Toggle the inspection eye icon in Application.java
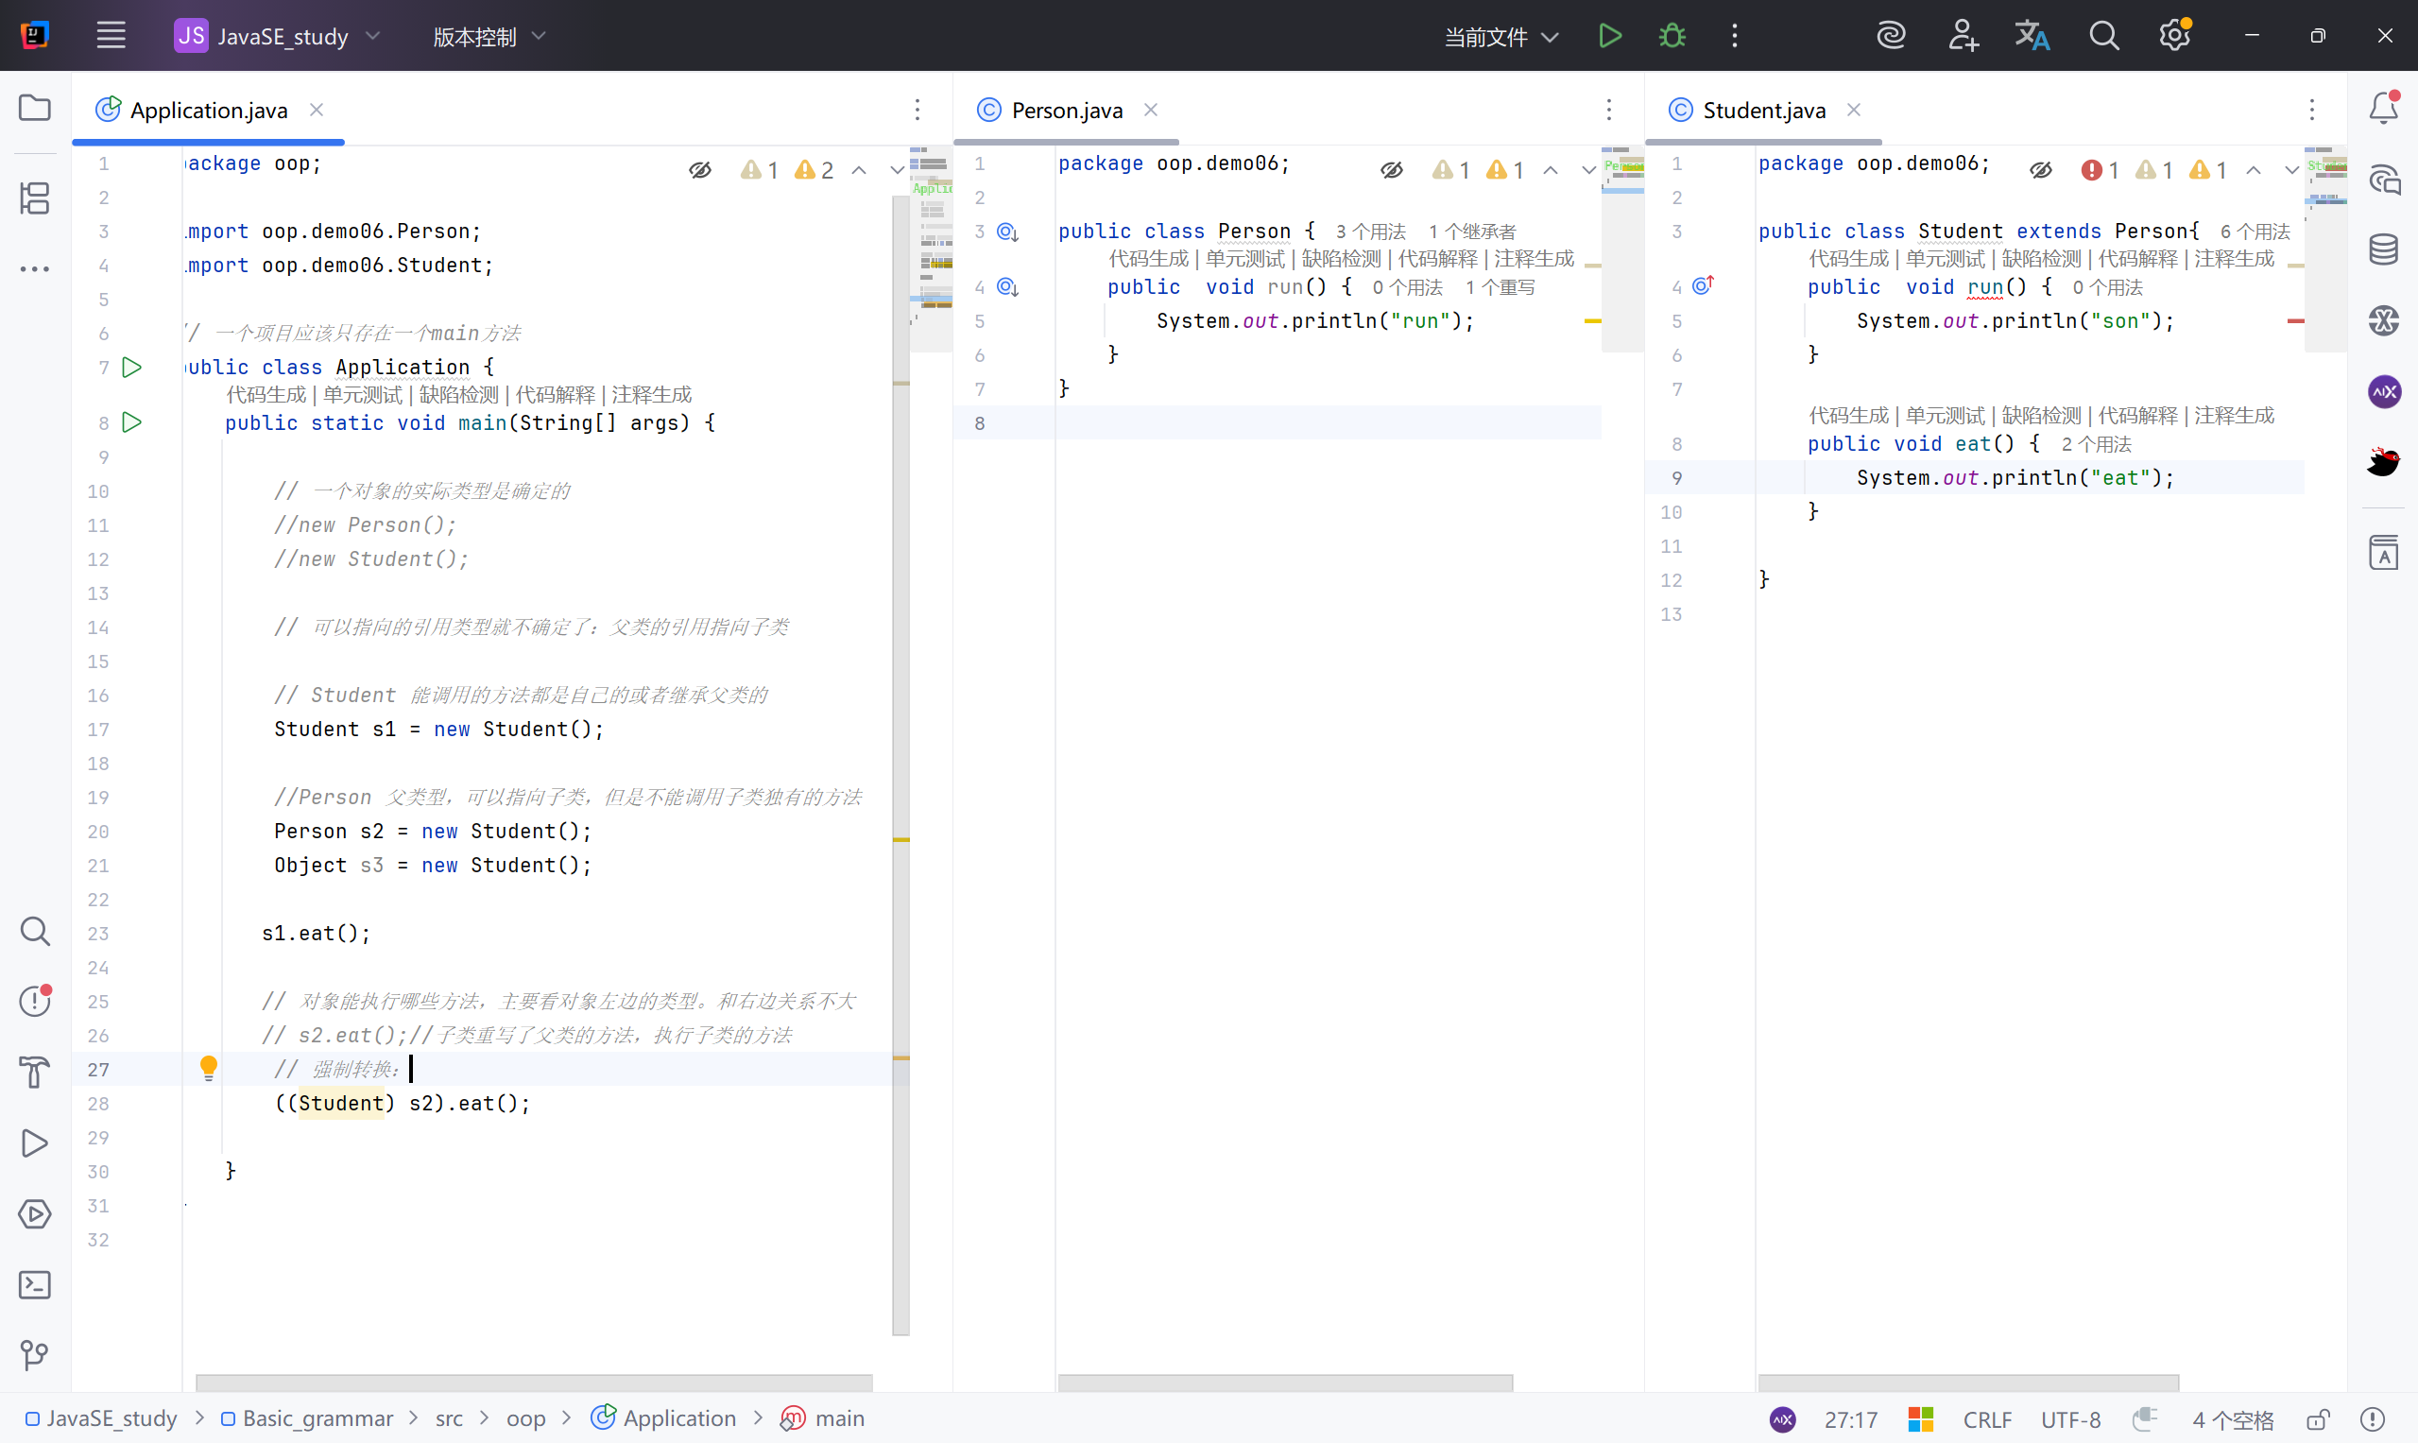Viewport: 2418px width, 1443px height. pyautogui.click(x=700, y=170)
